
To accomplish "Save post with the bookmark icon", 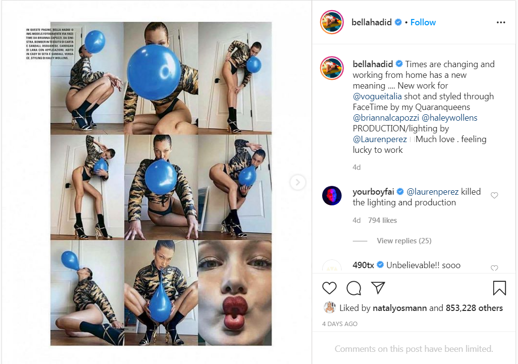I will (499, 288).
